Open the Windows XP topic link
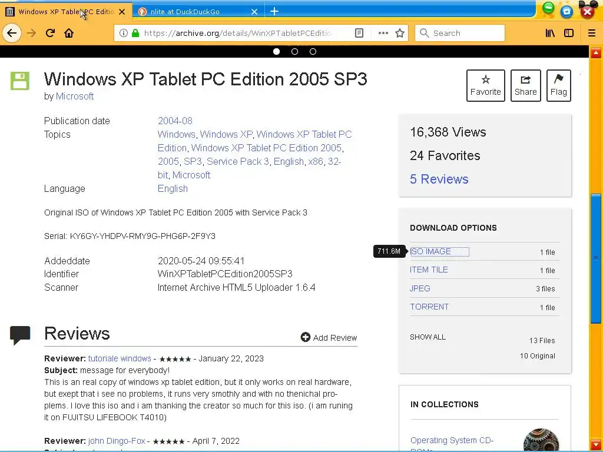This screenshot has height=452, width=603. (226, 135)
